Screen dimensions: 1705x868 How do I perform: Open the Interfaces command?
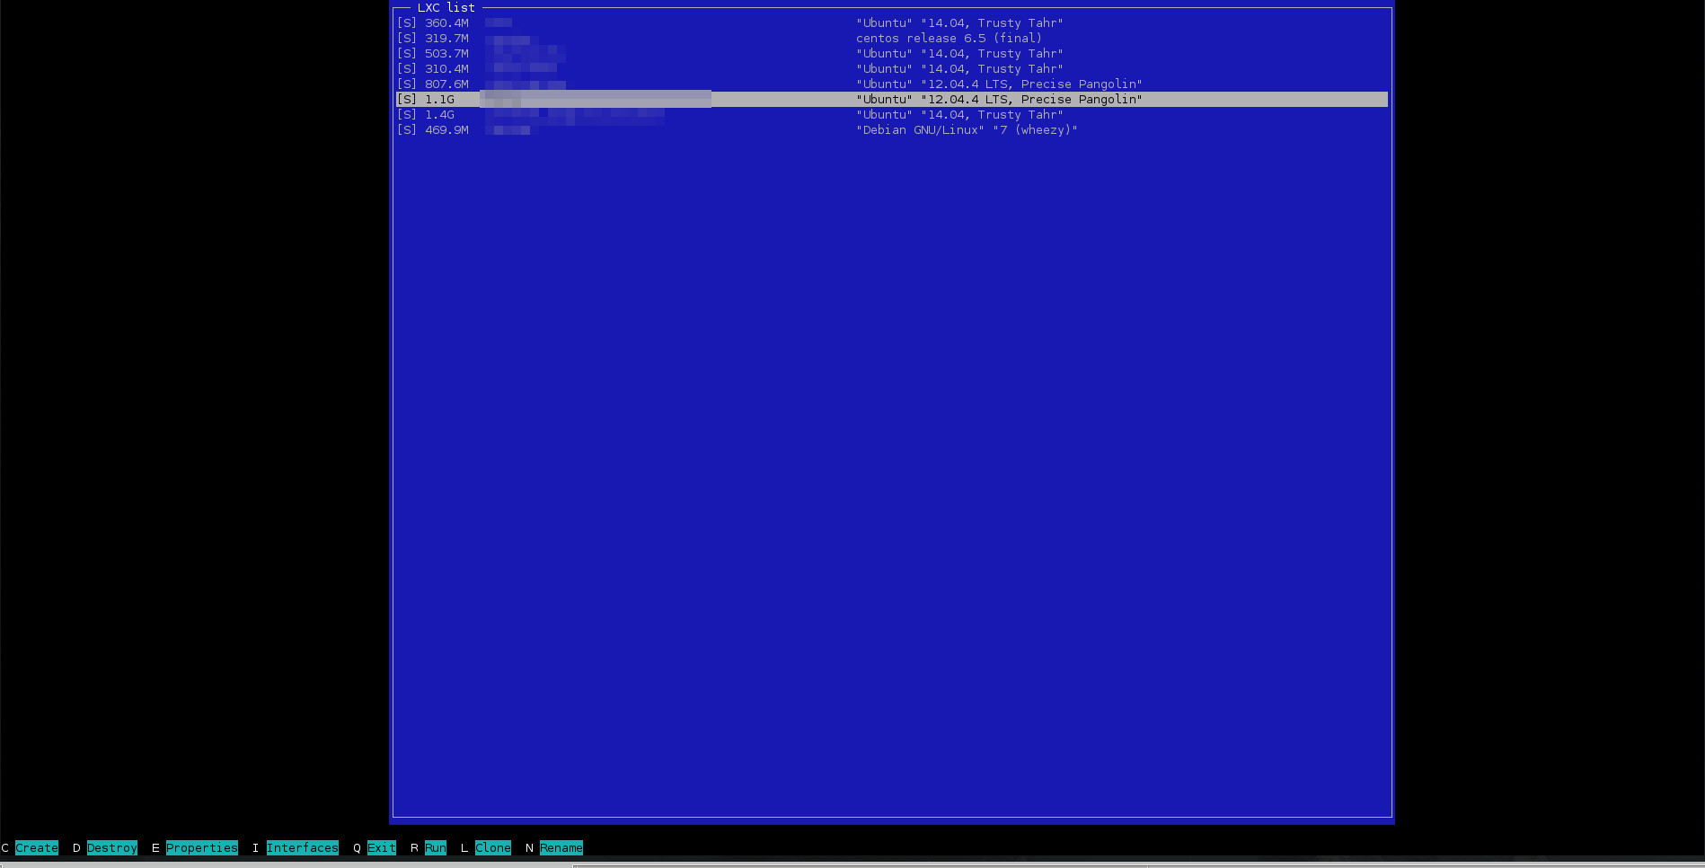pyautogui.click(x=303, y=847)
